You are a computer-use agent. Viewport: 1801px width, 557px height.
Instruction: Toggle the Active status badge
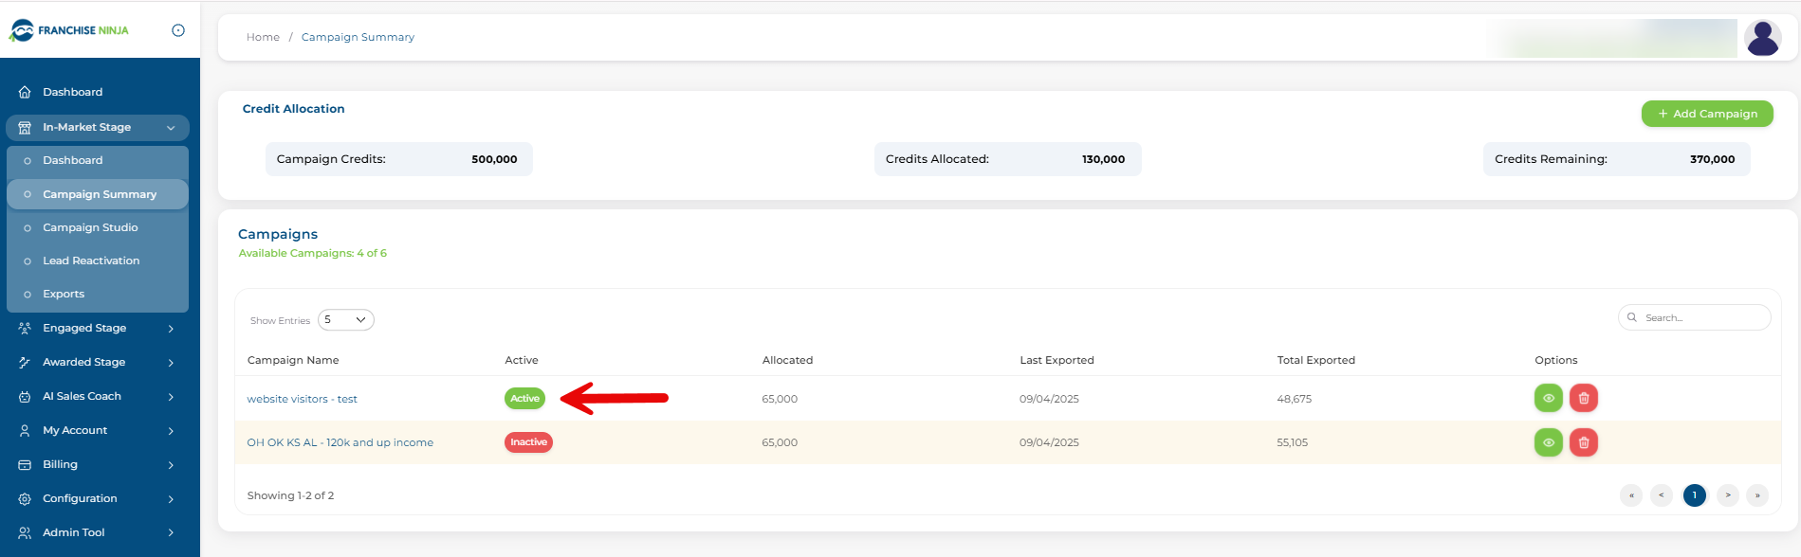click(x=524, y=399)
